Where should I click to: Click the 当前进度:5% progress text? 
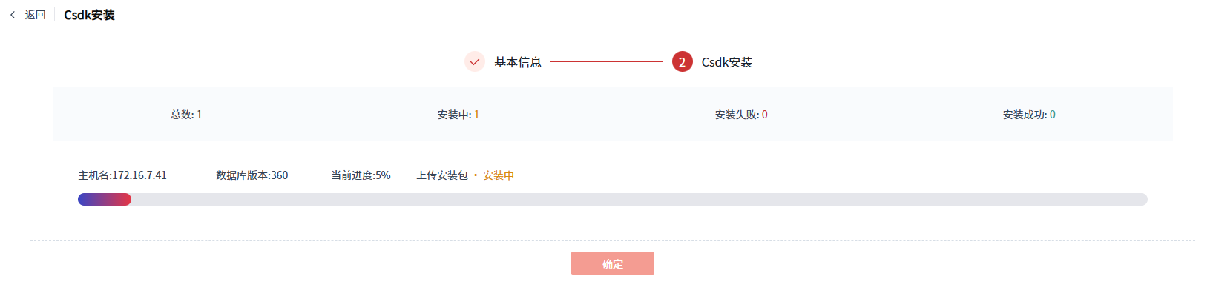tap(361, 175)
